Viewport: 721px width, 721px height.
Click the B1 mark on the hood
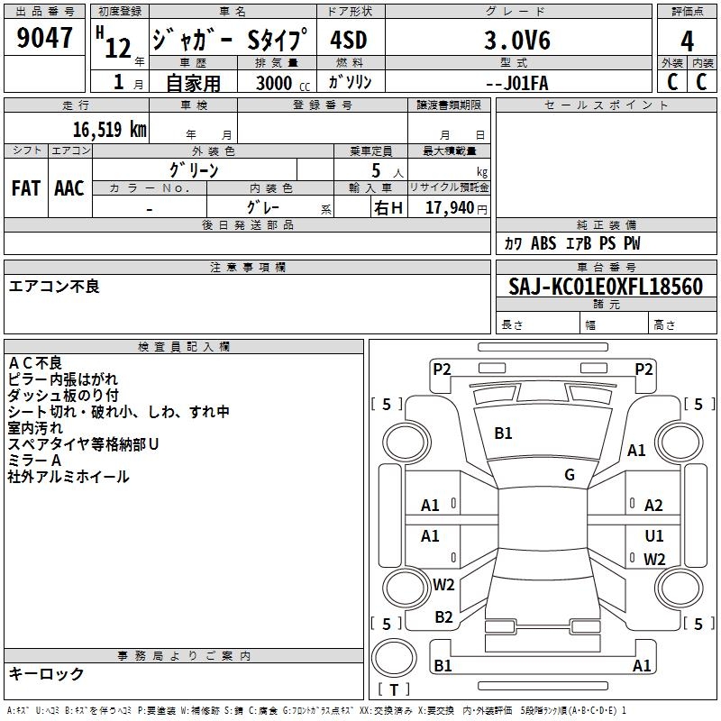(x=503, y=434)
